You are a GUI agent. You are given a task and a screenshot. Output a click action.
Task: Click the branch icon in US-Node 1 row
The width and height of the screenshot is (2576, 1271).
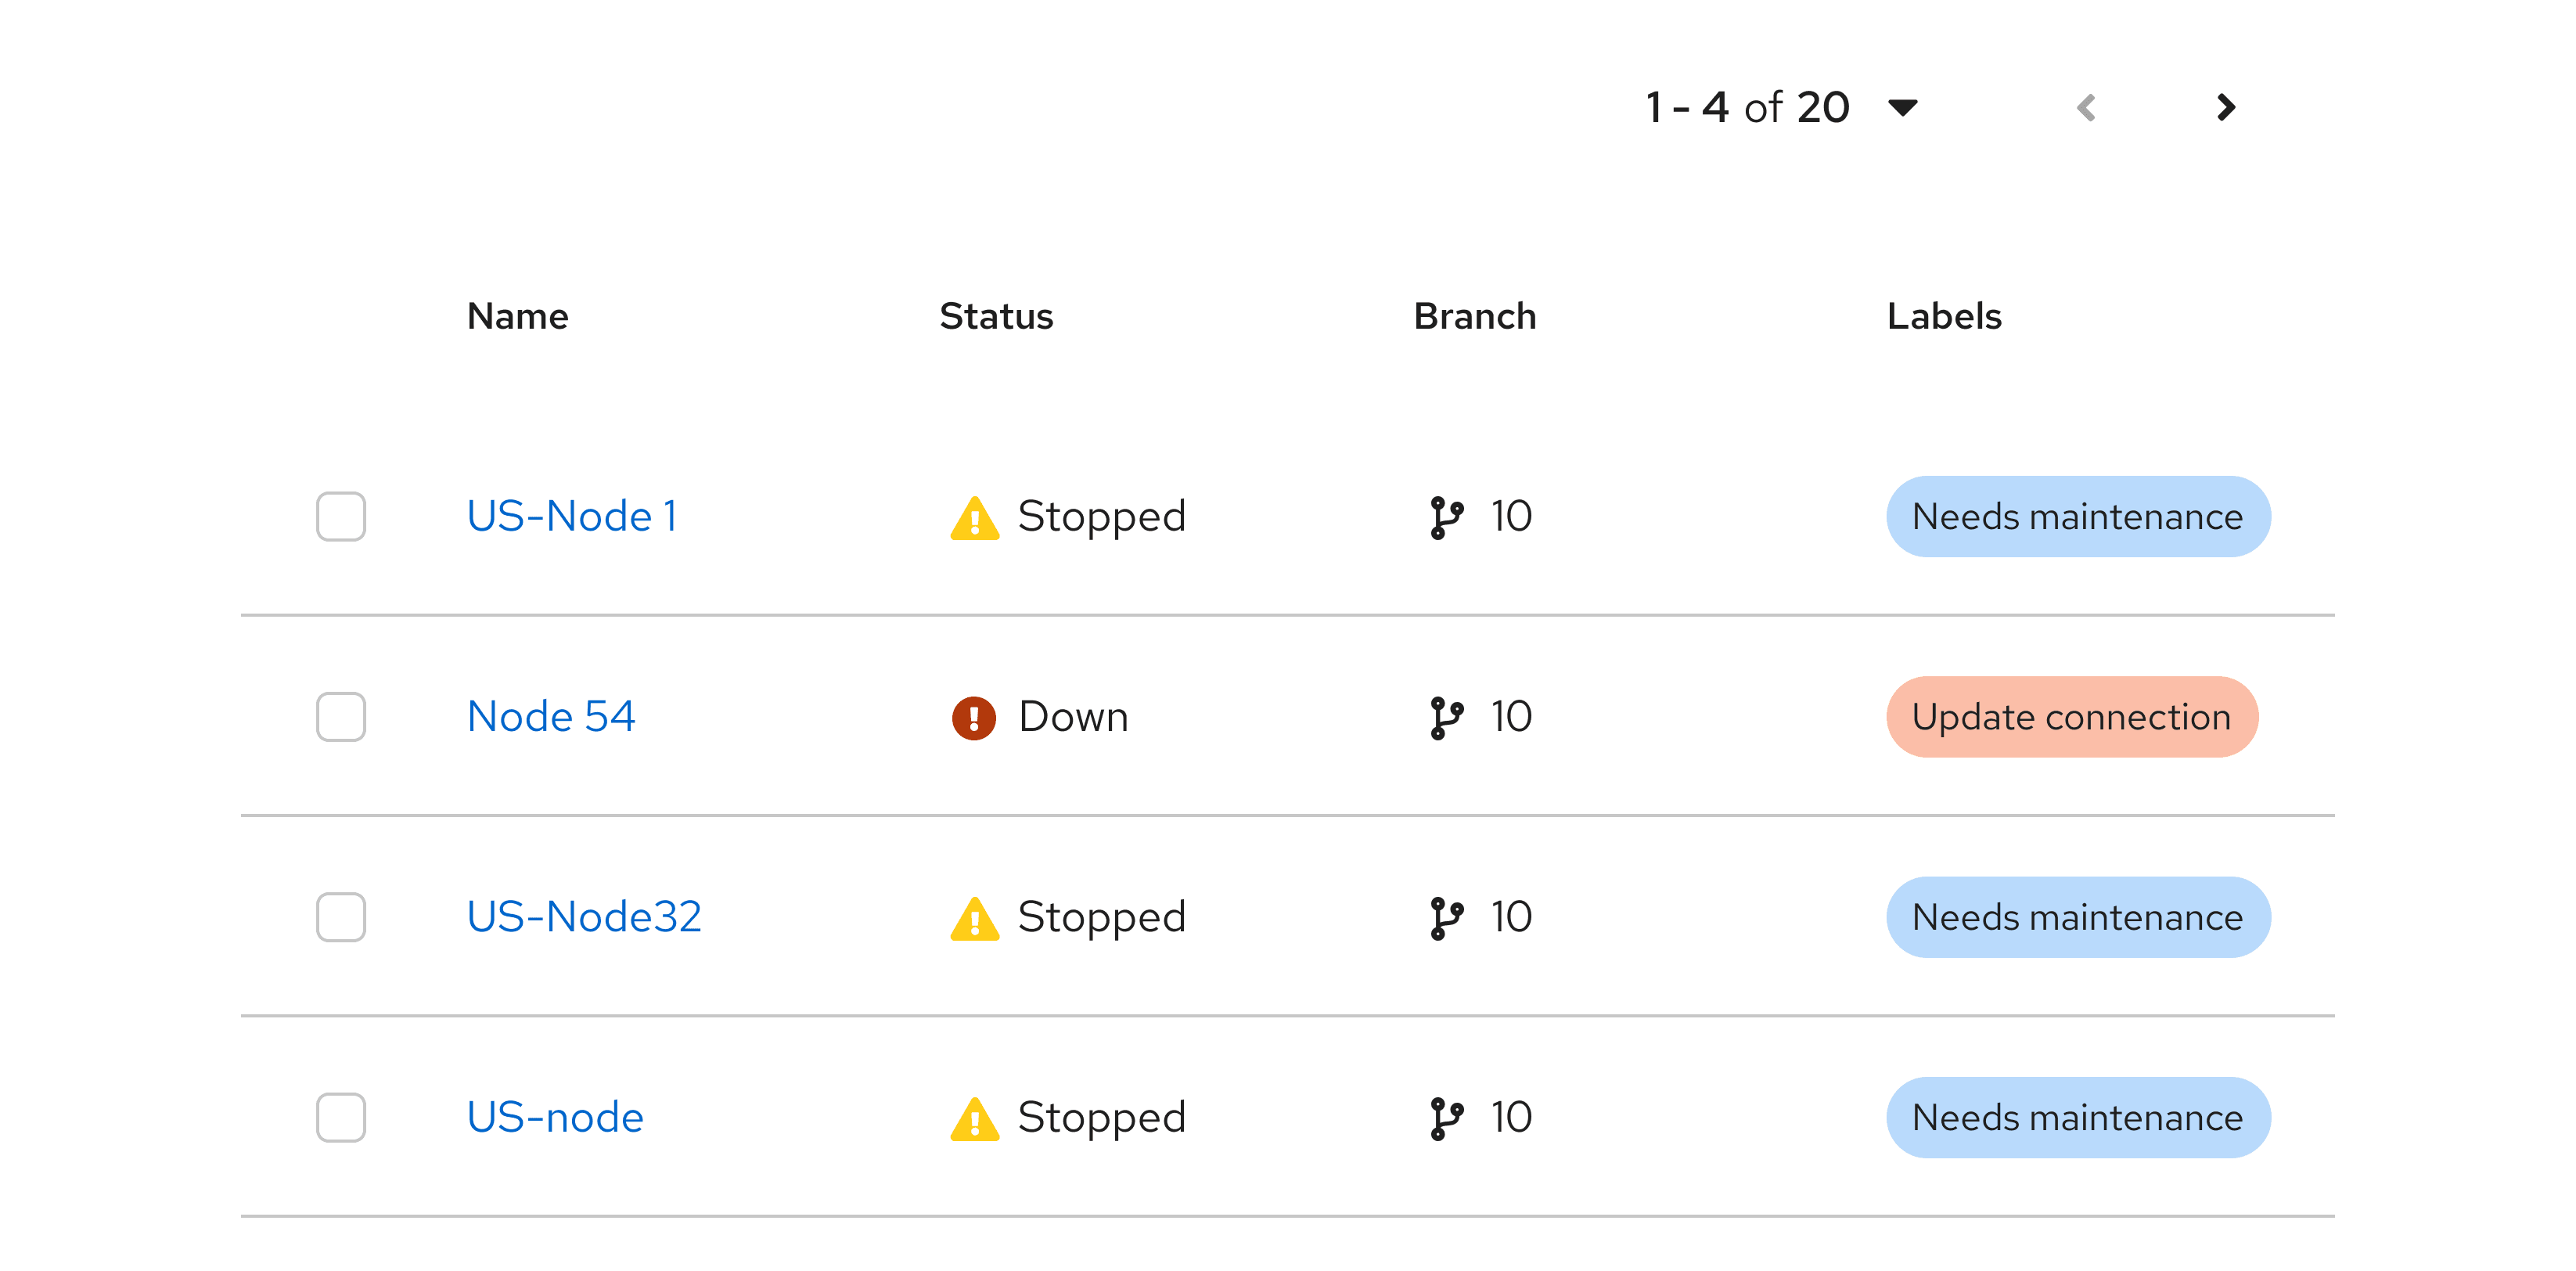pyautogui.click(x=1445, y=517)
